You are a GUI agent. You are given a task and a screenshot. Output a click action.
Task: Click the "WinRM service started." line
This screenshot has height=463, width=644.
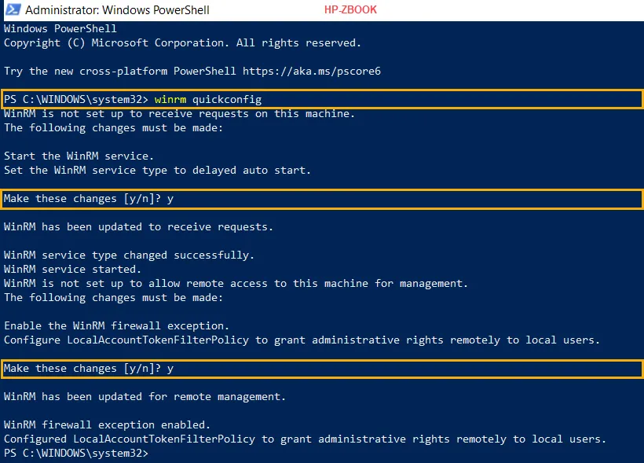point(71,270)
